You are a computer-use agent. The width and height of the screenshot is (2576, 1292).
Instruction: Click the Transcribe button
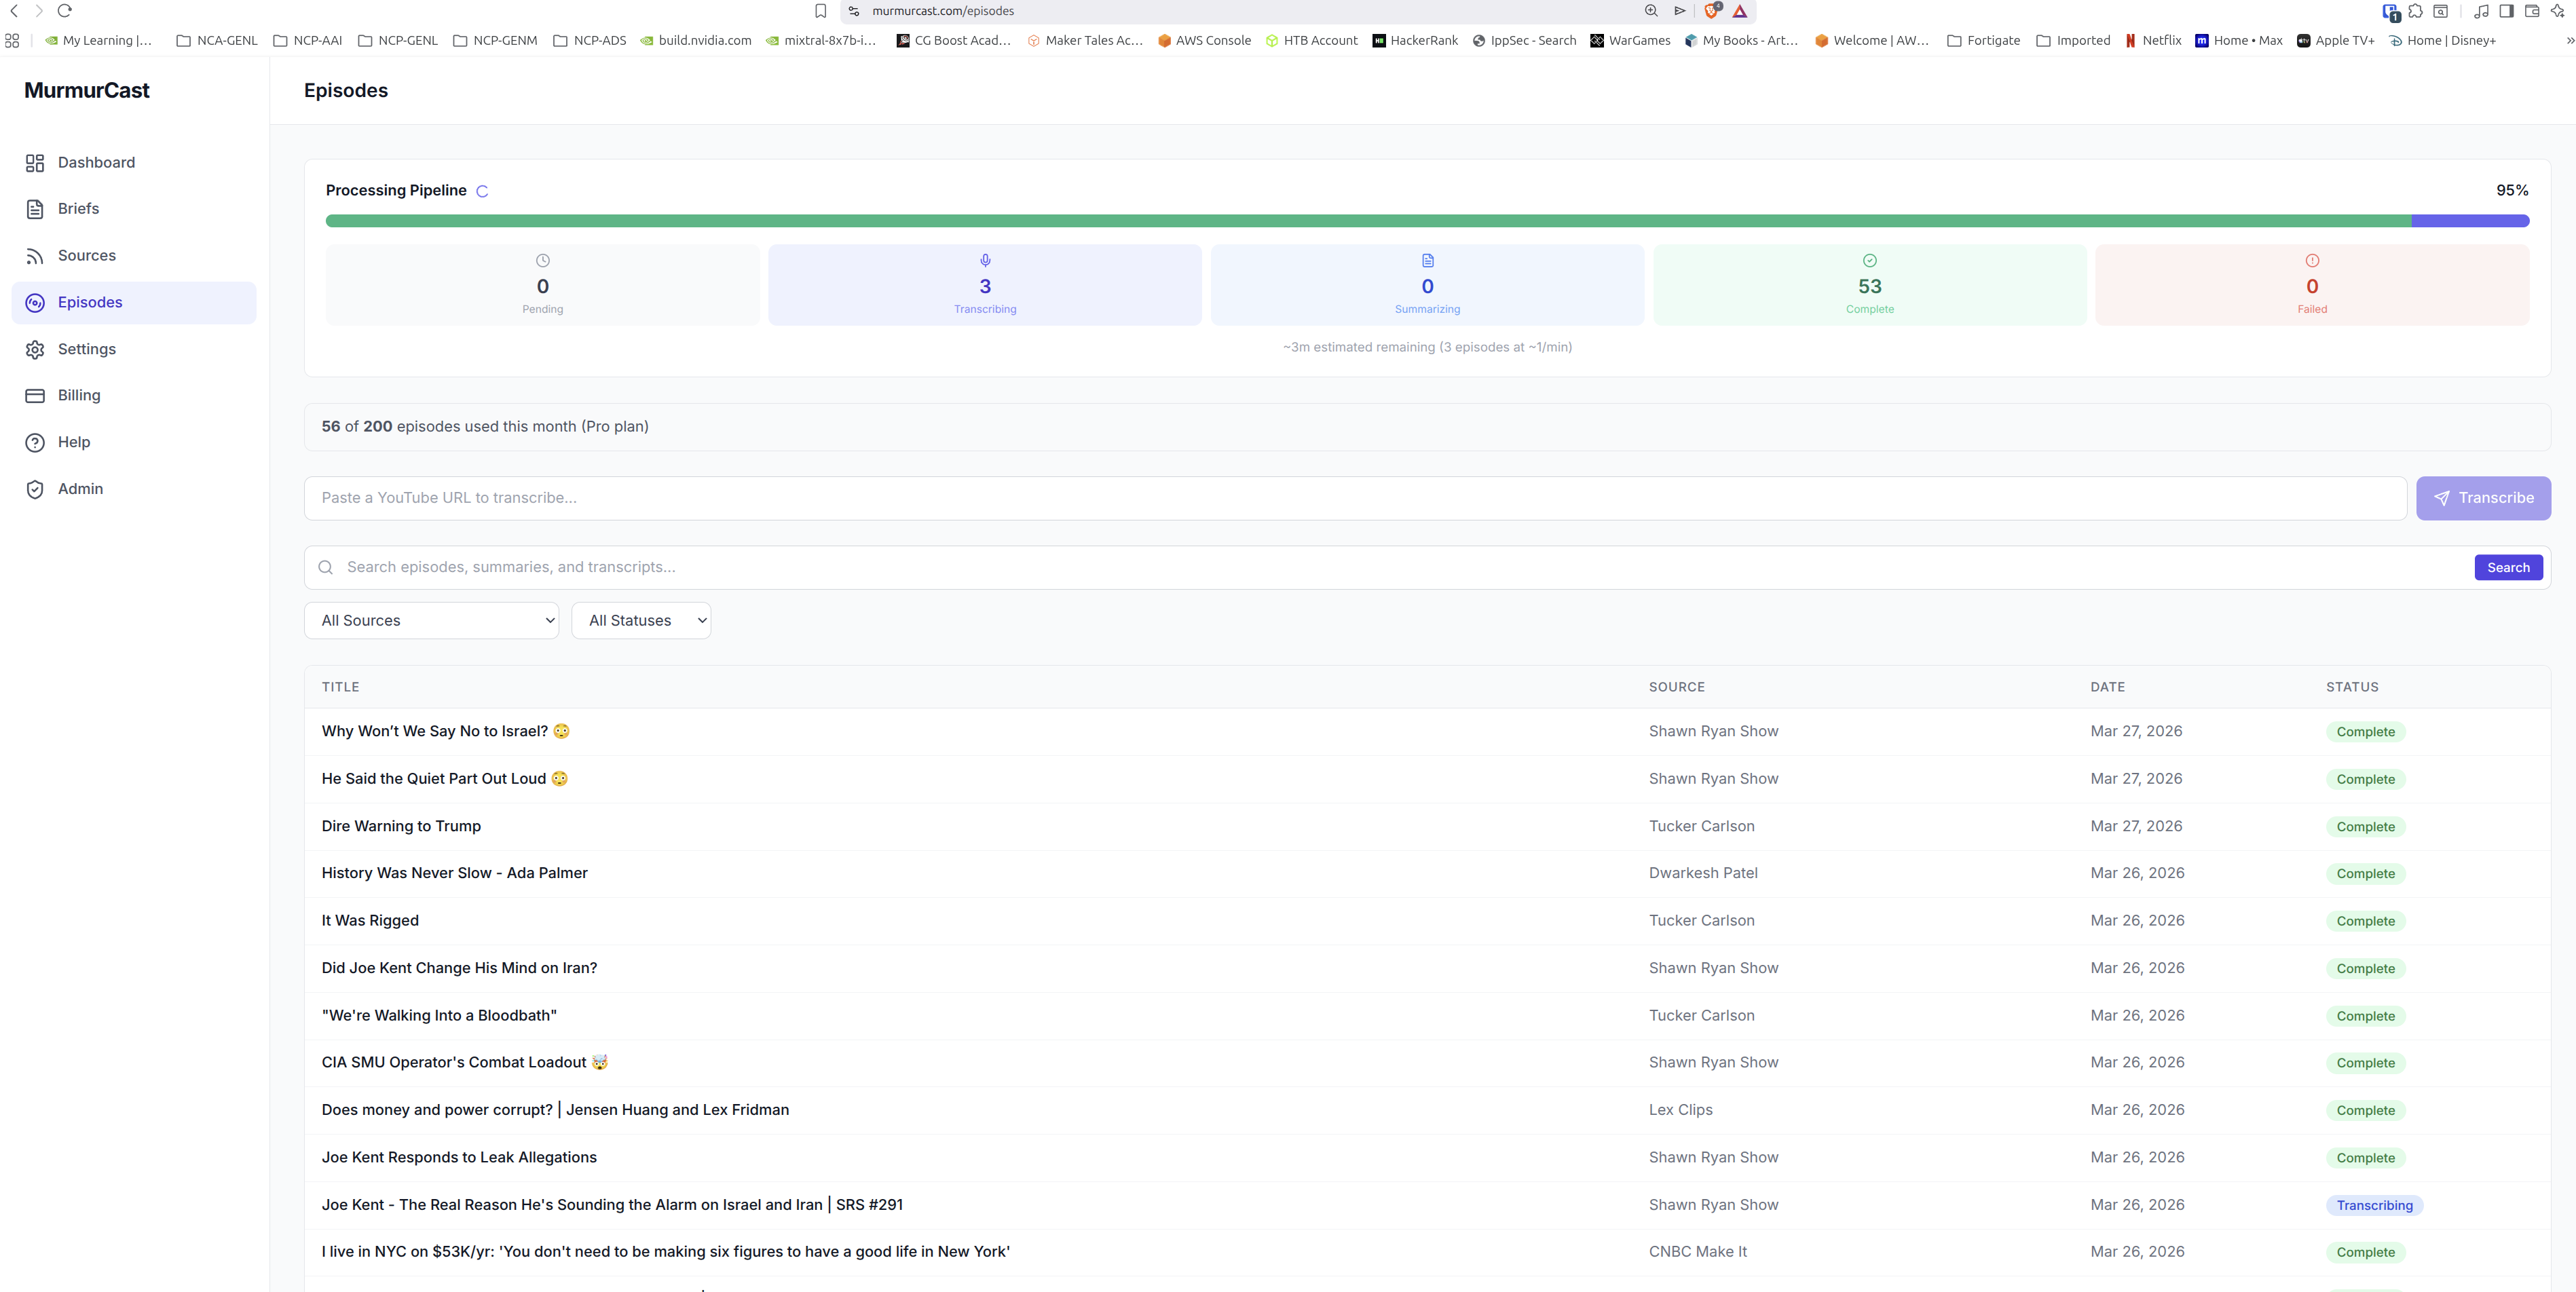tap(2483, 498)
